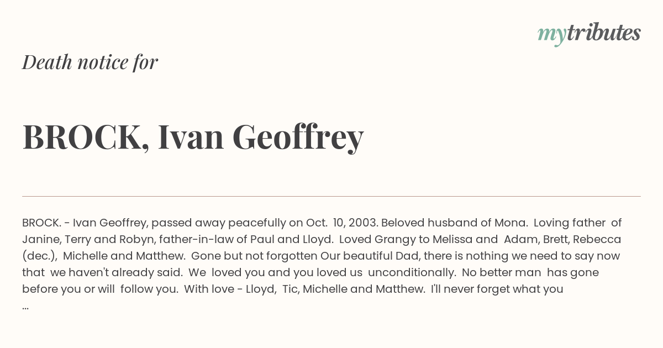663x348 pixels.
Task: Click the mytributes logo
Action: coord(589,33)
